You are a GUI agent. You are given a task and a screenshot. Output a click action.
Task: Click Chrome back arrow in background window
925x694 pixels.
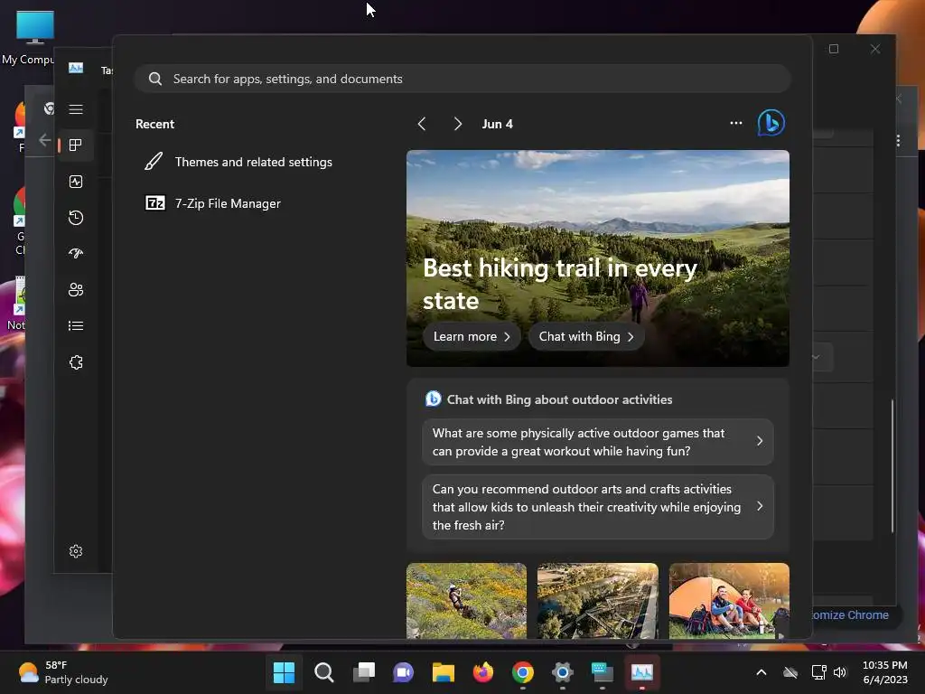click(x=44, y=140)
